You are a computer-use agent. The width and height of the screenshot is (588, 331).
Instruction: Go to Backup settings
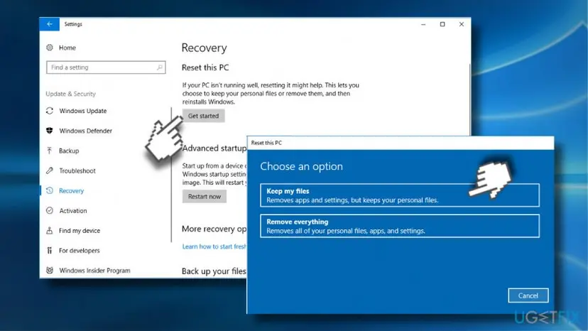pyautogui.click(x=69, y=151)
